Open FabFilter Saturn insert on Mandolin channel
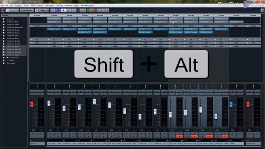The width and height of the screenshot is (265, 149). point(206,32)
